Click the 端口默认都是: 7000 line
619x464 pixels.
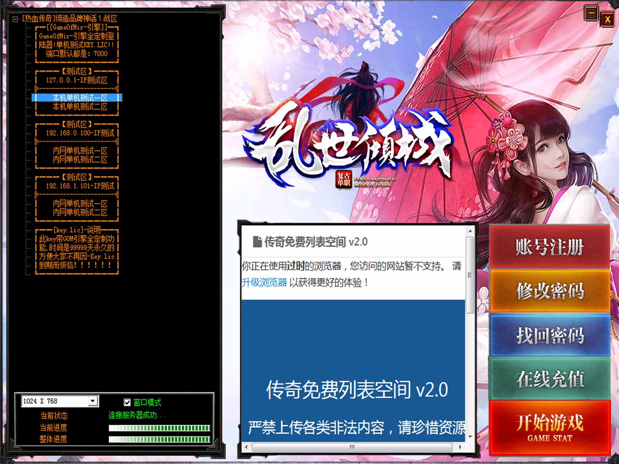tap(76, 54)
